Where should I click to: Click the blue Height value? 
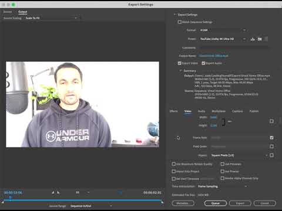[213, 125]
